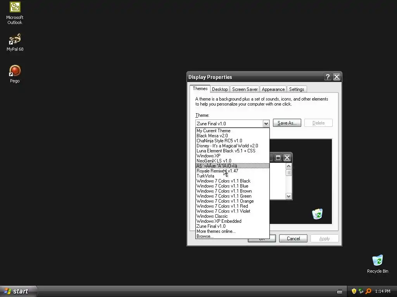Click the preview window's maximize icon

click(278, 158)
